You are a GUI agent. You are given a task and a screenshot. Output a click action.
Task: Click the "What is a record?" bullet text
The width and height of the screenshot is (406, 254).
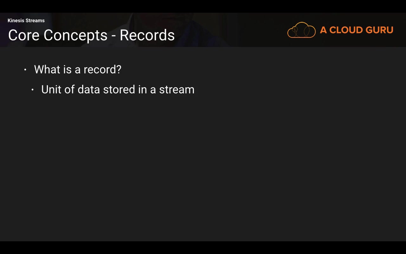(x=78, y=70)
